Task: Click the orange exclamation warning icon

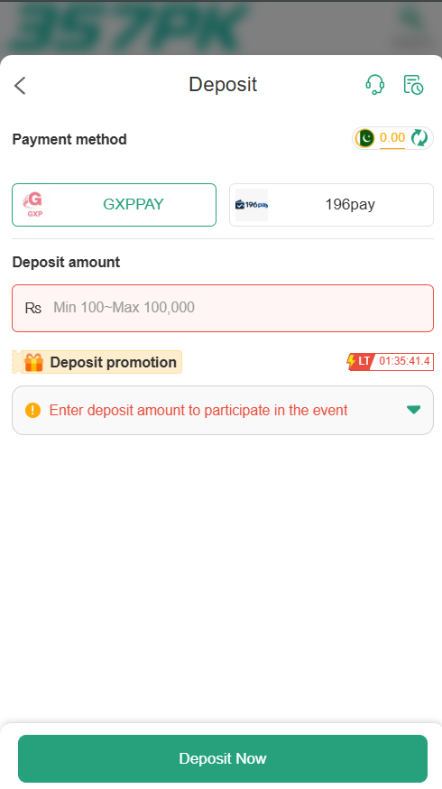Action: (32, 410)
